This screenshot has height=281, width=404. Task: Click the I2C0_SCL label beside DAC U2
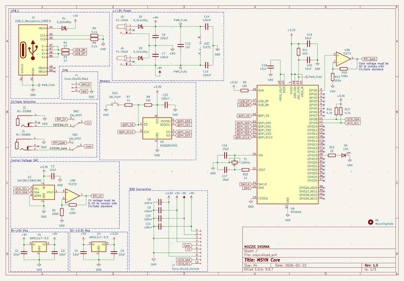21,189
